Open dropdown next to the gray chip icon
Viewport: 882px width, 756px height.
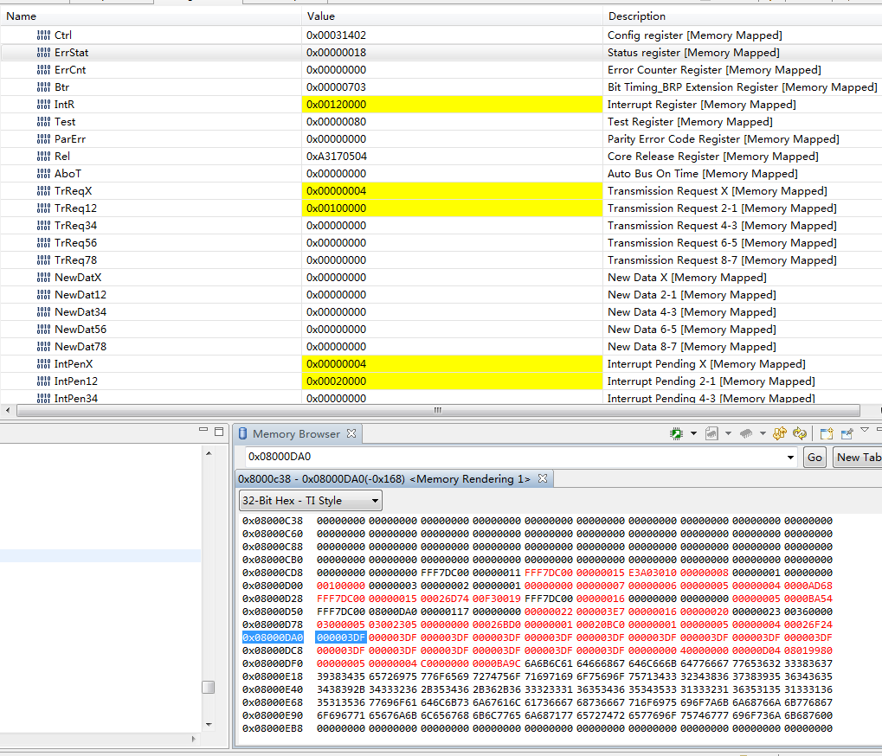pos(763,433)
